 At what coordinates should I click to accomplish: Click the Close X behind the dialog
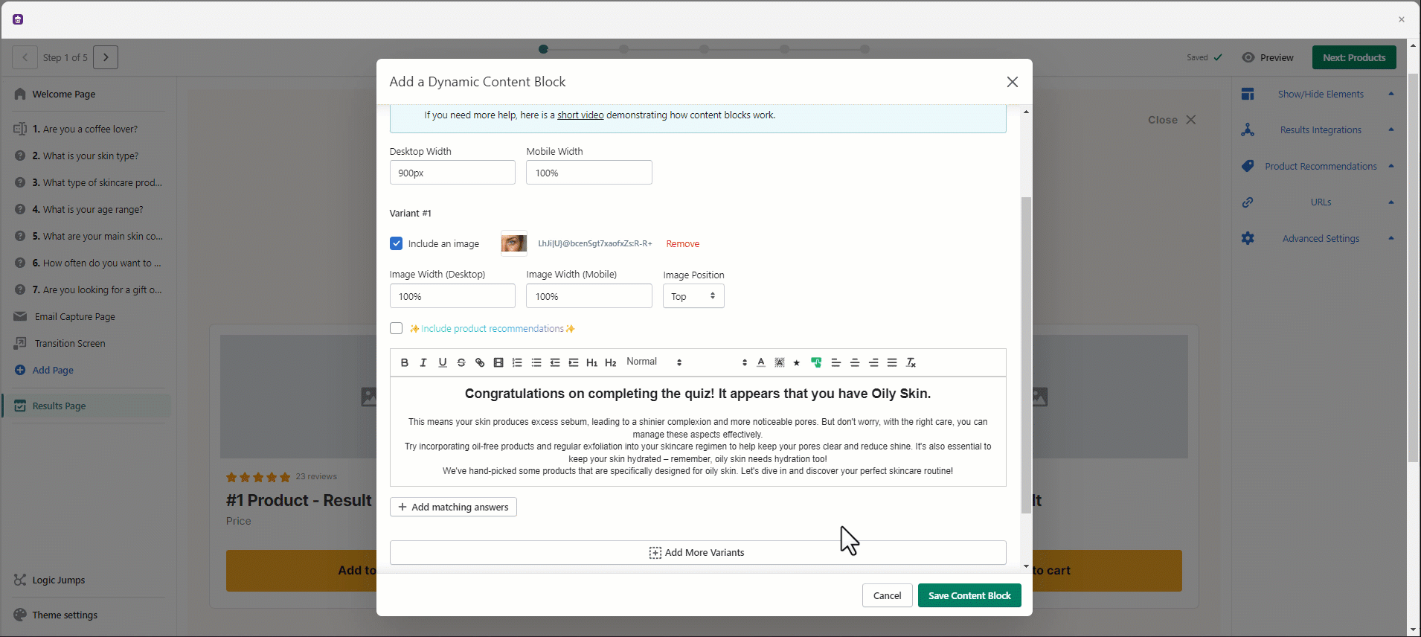(x=1172, y=120)
